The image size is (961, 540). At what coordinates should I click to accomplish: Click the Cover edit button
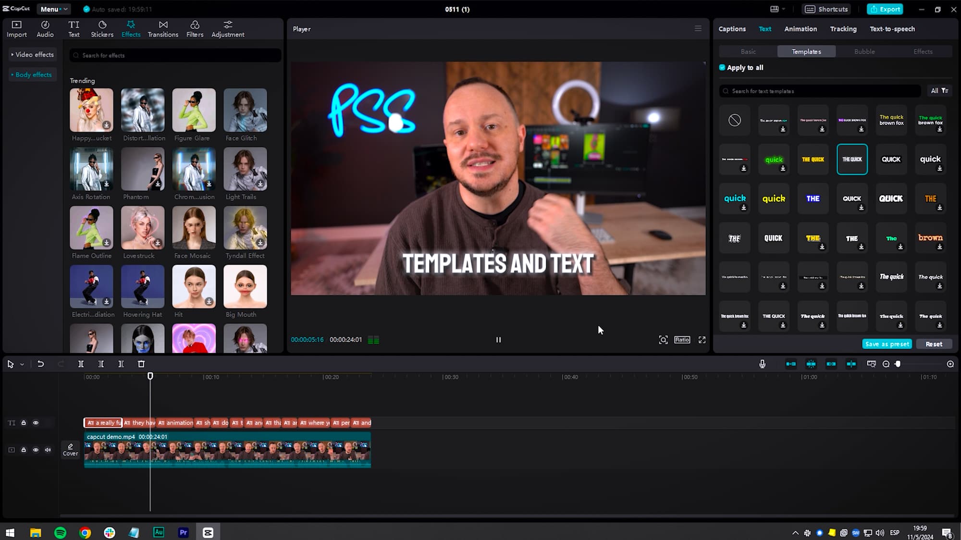pyautogui.click(x=70, y=450)
